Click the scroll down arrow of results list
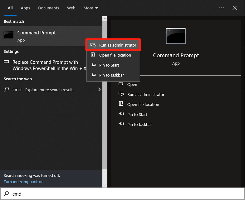 [105, 185]
